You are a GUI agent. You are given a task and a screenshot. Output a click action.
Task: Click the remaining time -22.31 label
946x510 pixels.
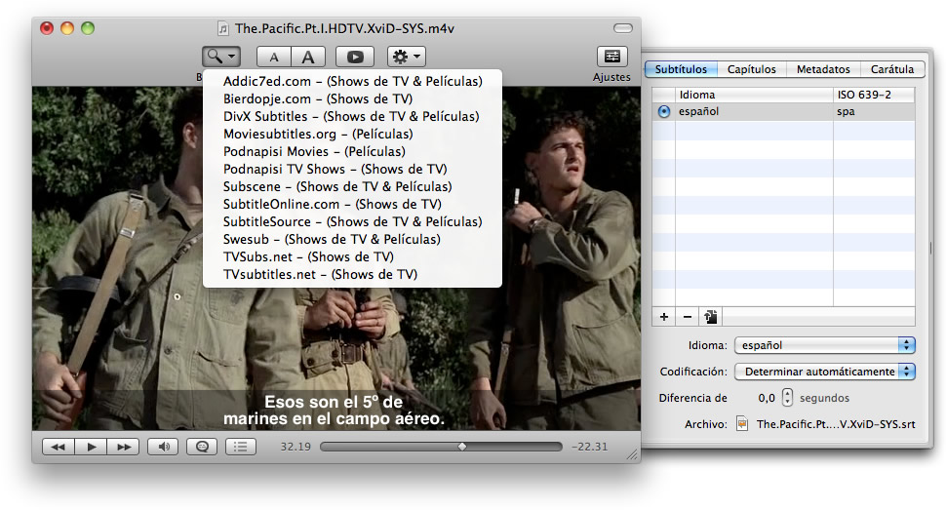[x=589, y=447]
